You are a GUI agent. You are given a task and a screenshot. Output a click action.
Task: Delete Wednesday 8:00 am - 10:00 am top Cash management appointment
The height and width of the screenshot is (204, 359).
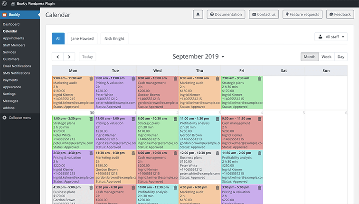pyautogui.click(x=175, y=78)
